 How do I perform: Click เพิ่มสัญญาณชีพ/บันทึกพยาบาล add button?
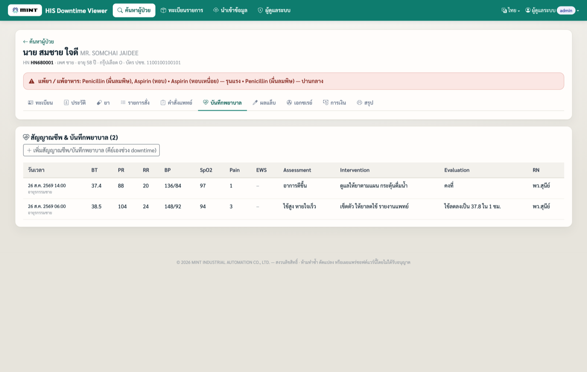[91, 150]
